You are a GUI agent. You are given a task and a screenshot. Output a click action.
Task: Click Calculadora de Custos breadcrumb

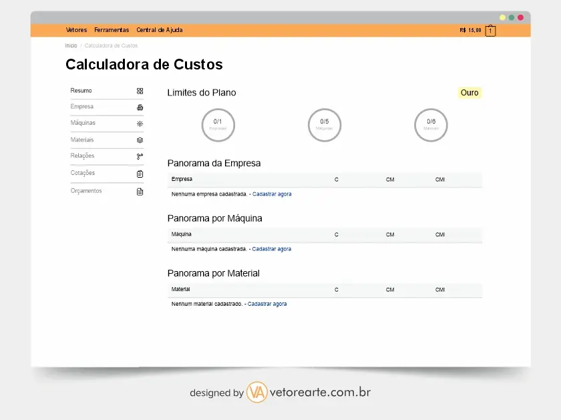coord(111,45)
